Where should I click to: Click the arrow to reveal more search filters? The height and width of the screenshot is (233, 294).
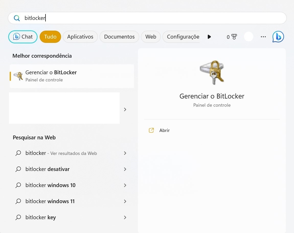pos(209,36)
